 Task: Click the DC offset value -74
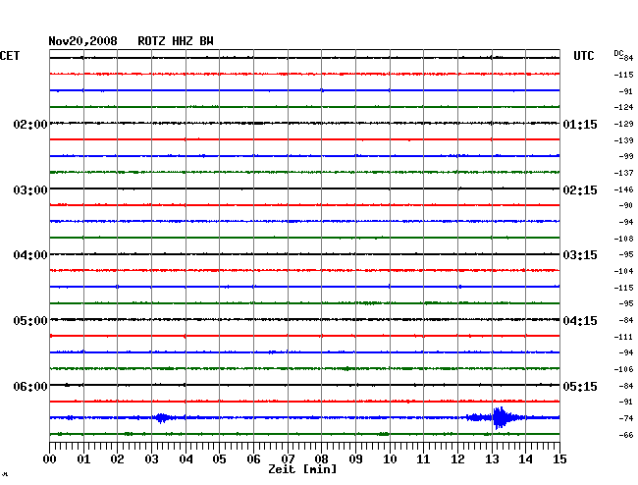626,418
